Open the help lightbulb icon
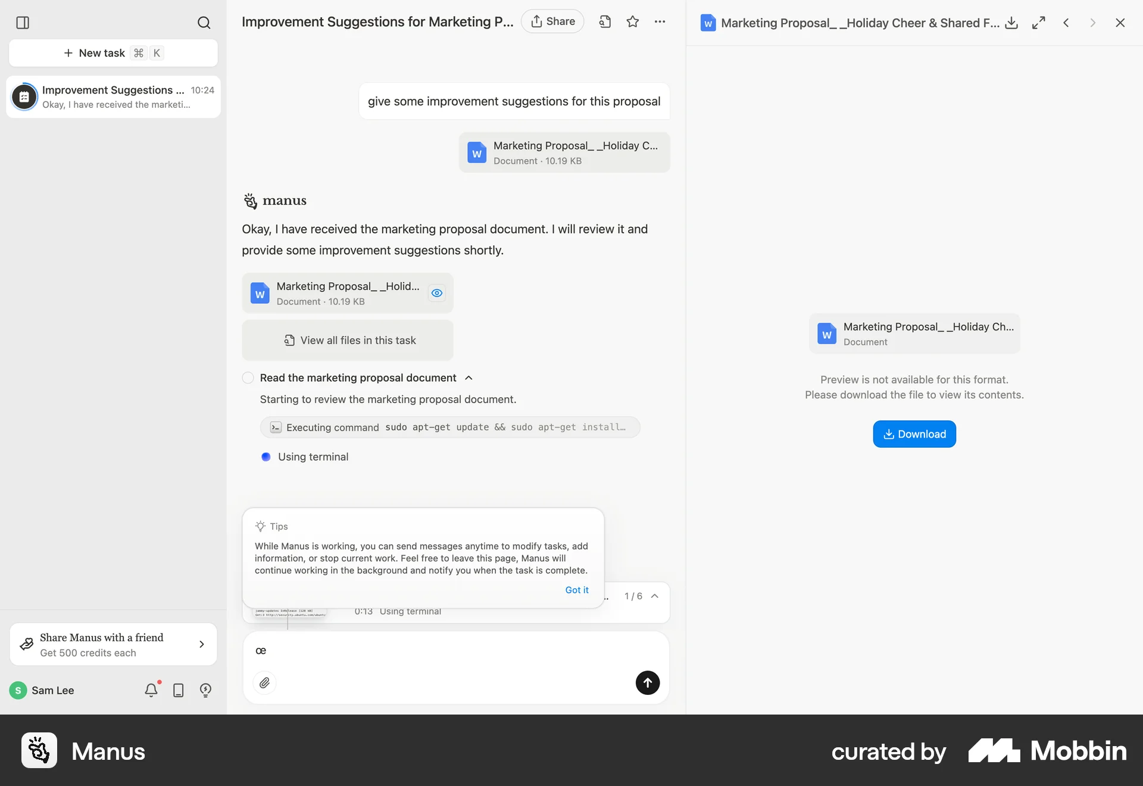 tap(205, 691)
